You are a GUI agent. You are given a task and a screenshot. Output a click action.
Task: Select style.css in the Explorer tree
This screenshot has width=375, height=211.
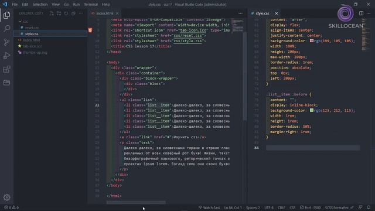(x=50, y=34)
